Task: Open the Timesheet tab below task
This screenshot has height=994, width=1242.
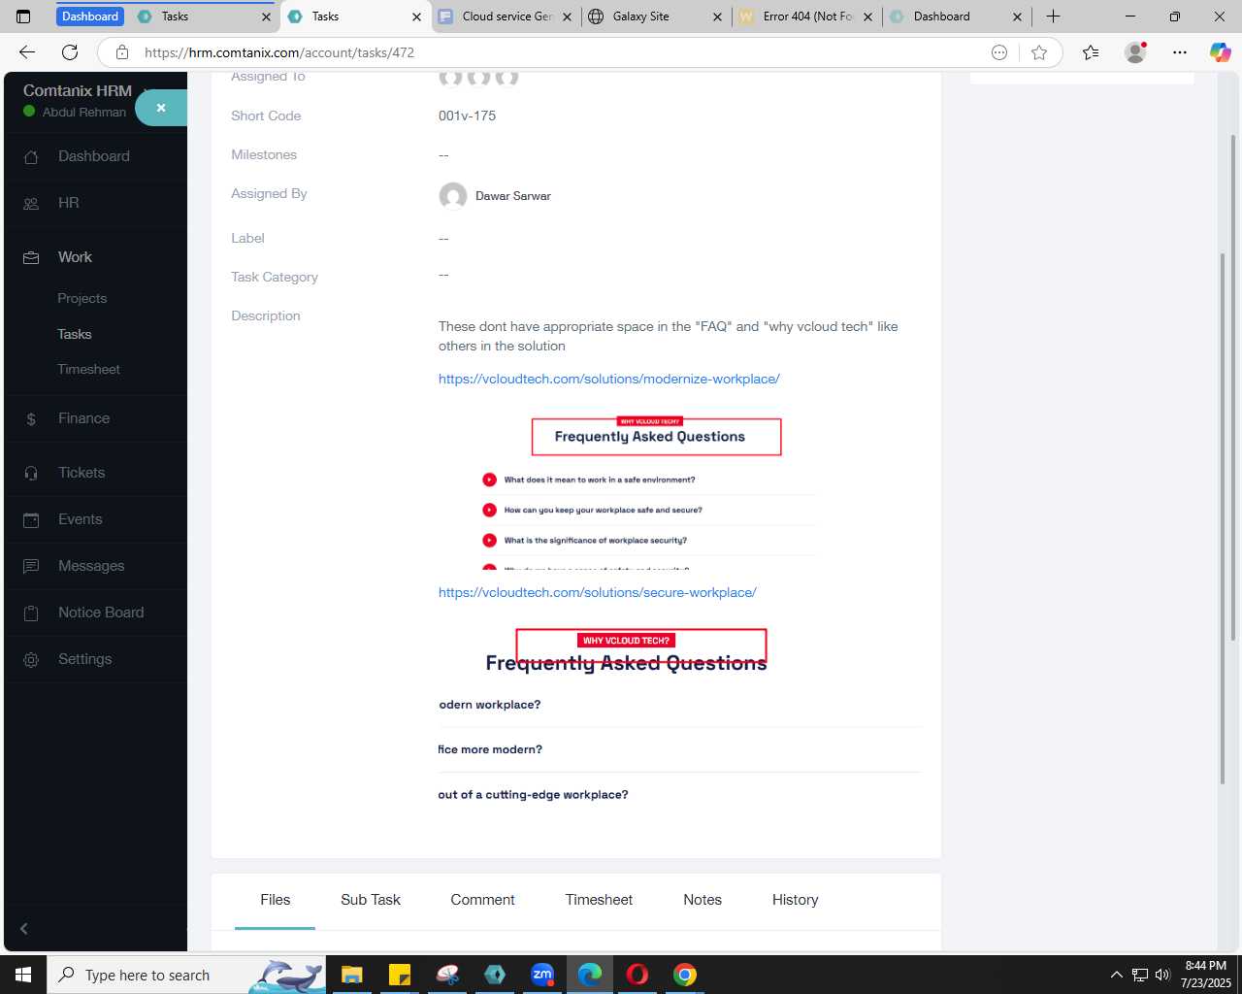Action: (x=599, y=900)
